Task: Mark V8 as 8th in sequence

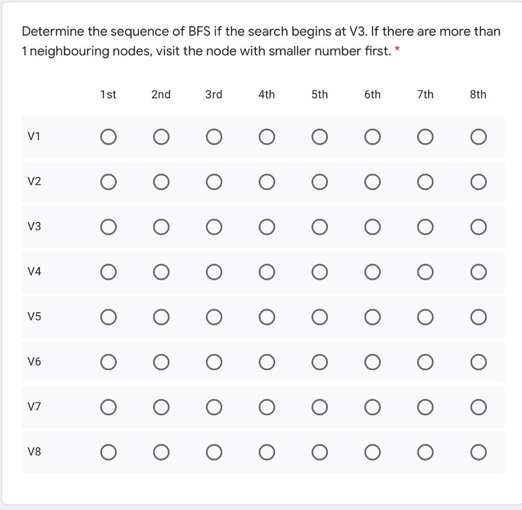Action: click(x=478, y=452)
